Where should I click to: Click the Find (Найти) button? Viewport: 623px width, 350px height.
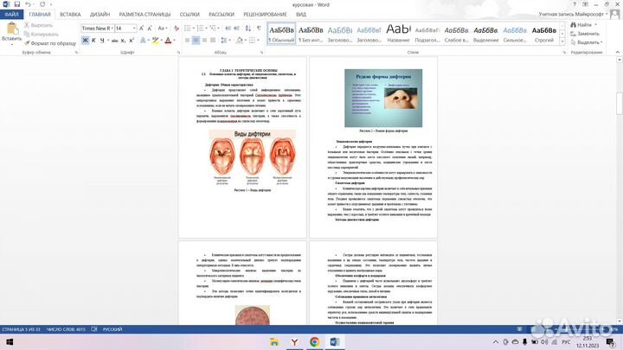coord(581,24)
